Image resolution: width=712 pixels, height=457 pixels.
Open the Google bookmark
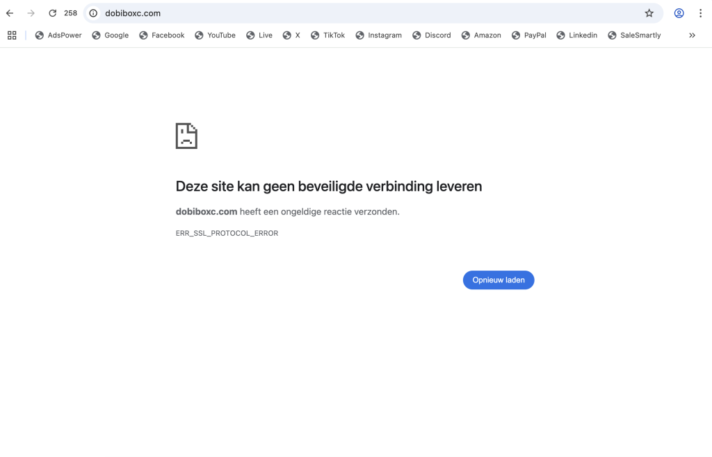pos(111,35)
